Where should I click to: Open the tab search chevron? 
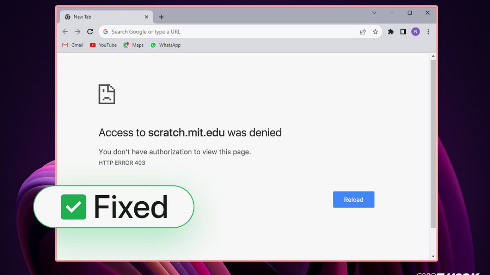coord(374,13)
